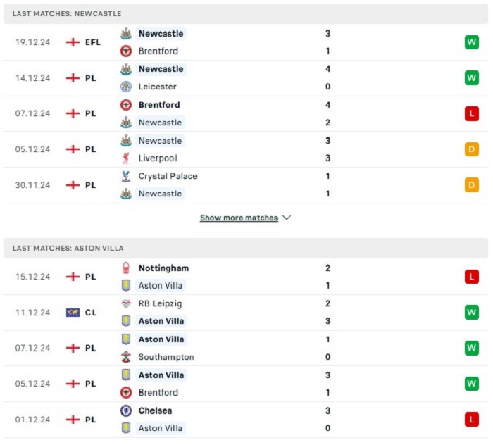Select the Last Matches: Aston Villa header
This screenshot has width=493, height=445.
(246, 249)
